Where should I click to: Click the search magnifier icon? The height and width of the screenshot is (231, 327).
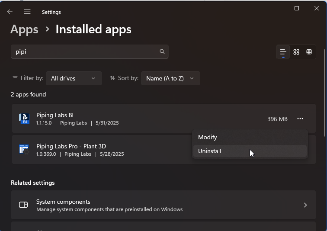(162, 51)
